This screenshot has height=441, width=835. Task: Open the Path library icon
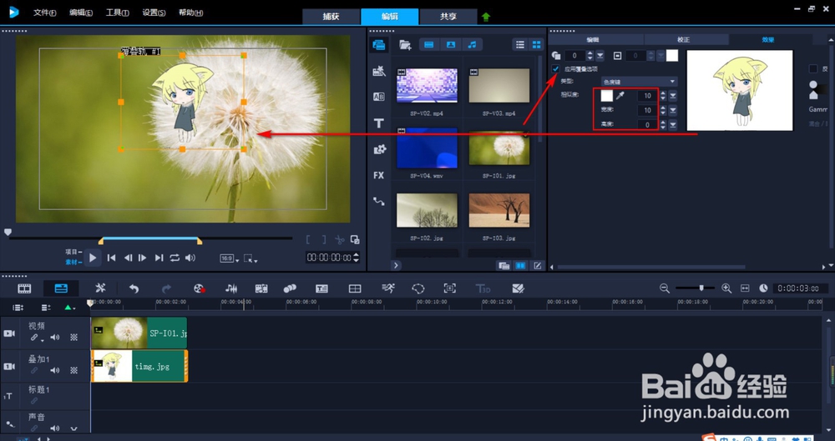tap(379, 202)
